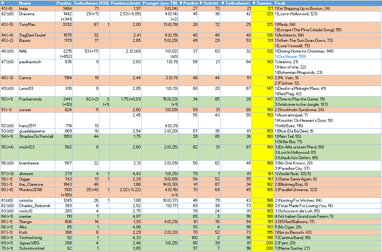Image resolution: width=382 pixels, height=252 pixels.
Task: Select the name cell guadalajarena
Action: click(x=37, y=131)
